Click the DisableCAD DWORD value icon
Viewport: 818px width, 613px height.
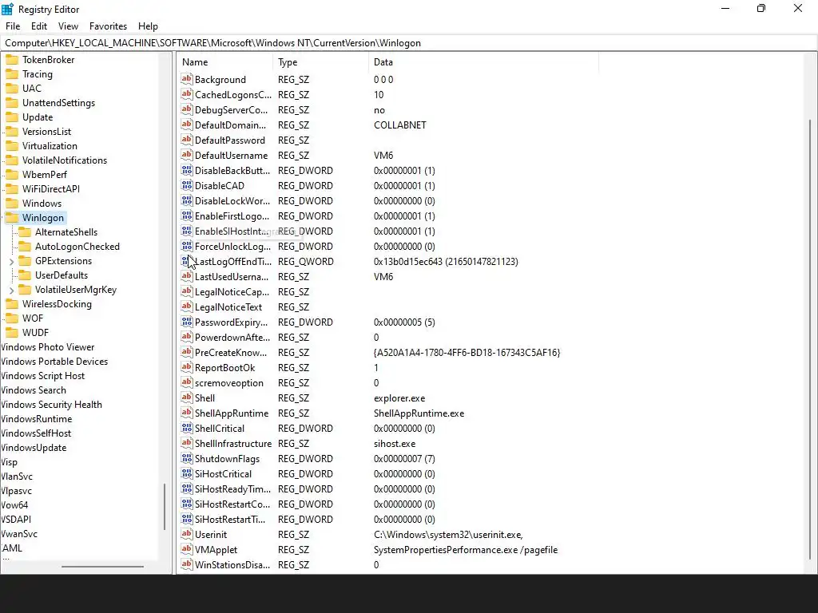coord(187,185)
